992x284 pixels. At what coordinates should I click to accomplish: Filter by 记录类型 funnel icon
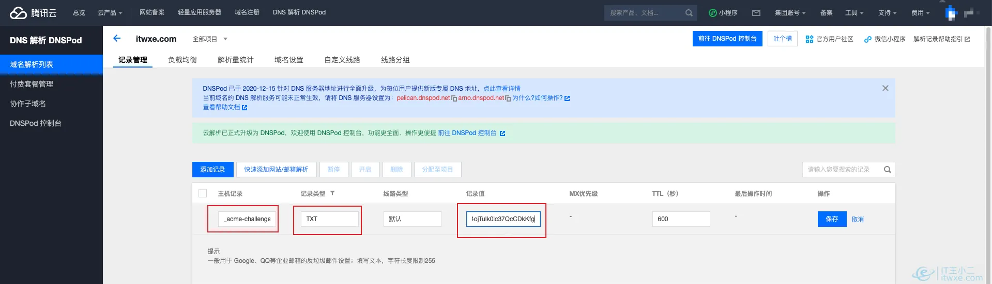(332, 193)
